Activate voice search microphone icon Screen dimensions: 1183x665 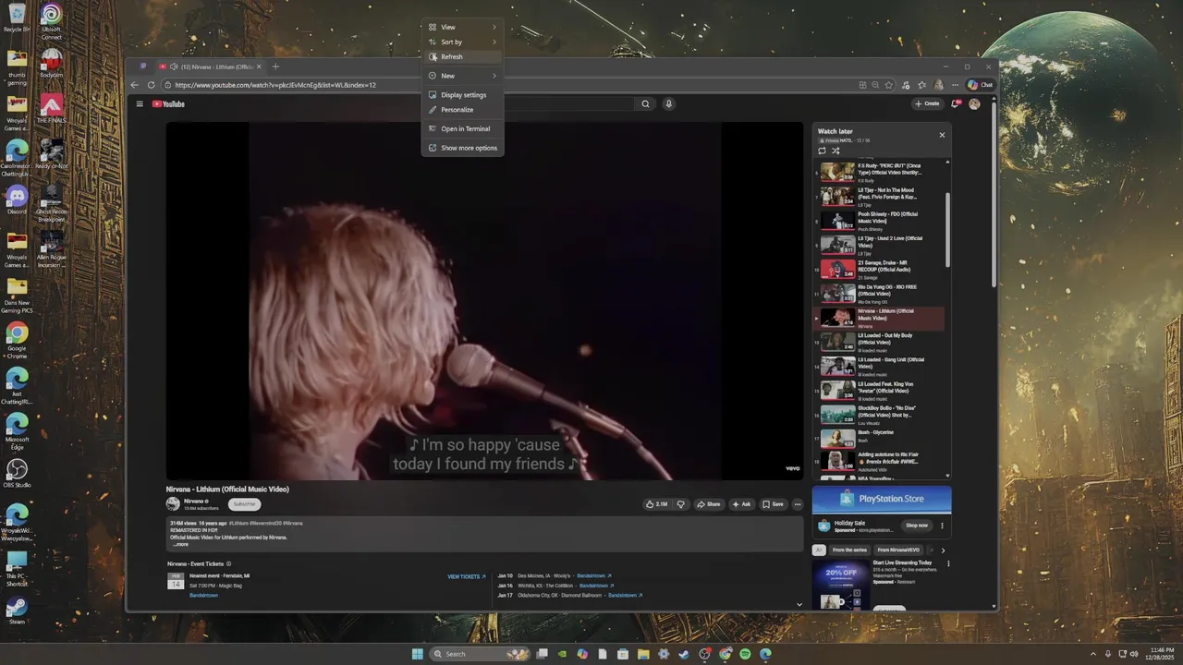(x=668, y=104)
